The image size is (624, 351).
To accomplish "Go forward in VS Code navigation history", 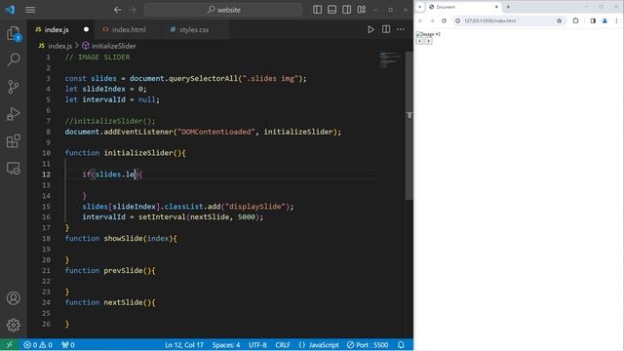I will pos(133,10).
